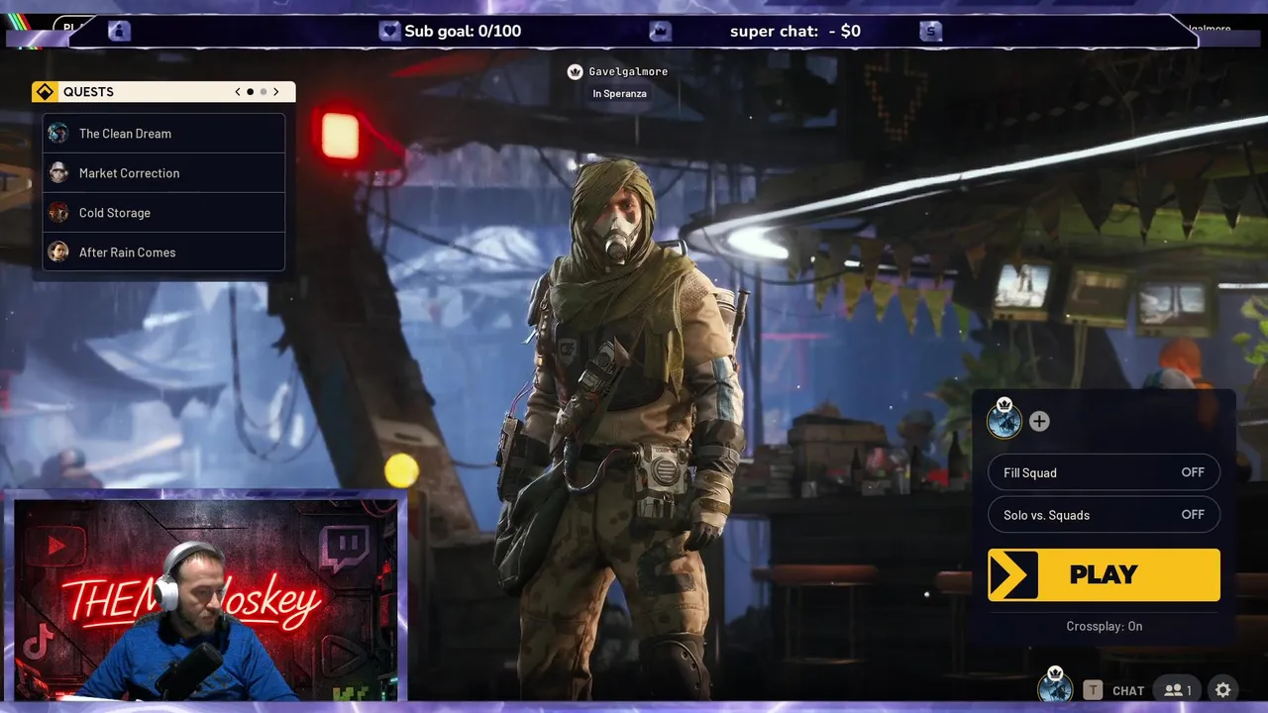The width and height of the screenshot is (1268, 713).
Task: Open the settings gear icon
Action: [1223, 690]
